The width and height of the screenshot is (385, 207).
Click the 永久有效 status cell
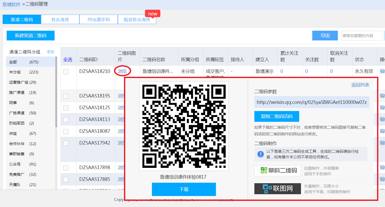(364, 71)
